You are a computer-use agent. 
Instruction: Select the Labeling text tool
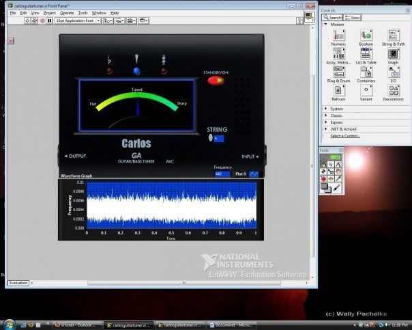point(338,165)
